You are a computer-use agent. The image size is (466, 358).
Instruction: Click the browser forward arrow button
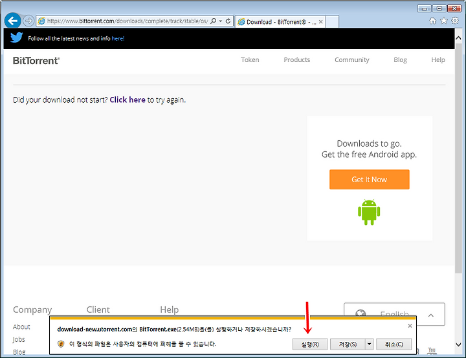click(28, 21)
